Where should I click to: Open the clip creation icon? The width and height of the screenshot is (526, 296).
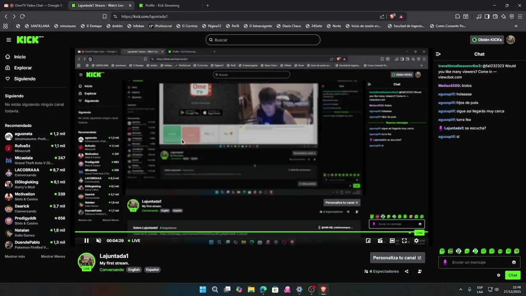click(x=380, y=240)
